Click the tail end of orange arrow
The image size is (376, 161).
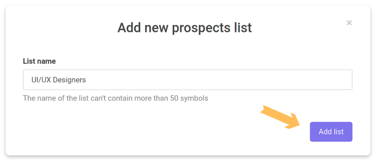pyautogui.click(x=263, y=109)
